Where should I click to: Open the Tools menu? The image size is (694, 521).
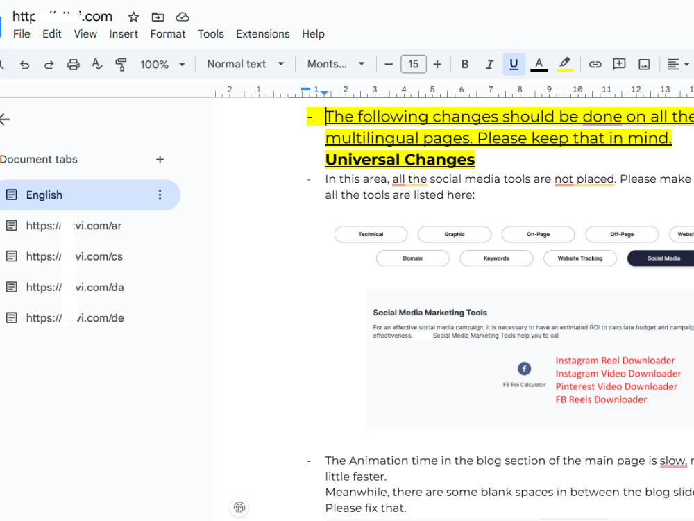(211, 34)
